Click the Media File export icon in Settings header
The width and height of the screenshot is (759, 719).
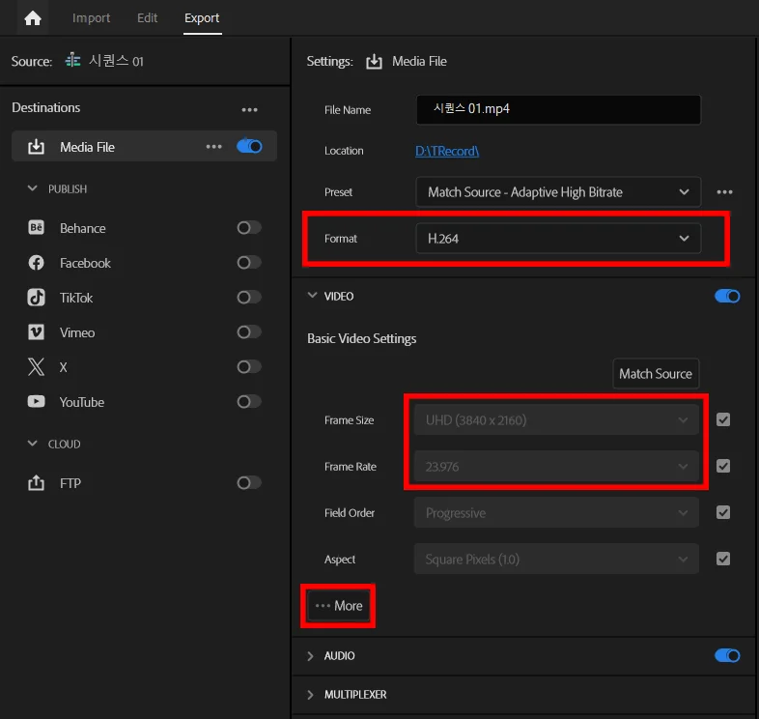click(374, 62)
